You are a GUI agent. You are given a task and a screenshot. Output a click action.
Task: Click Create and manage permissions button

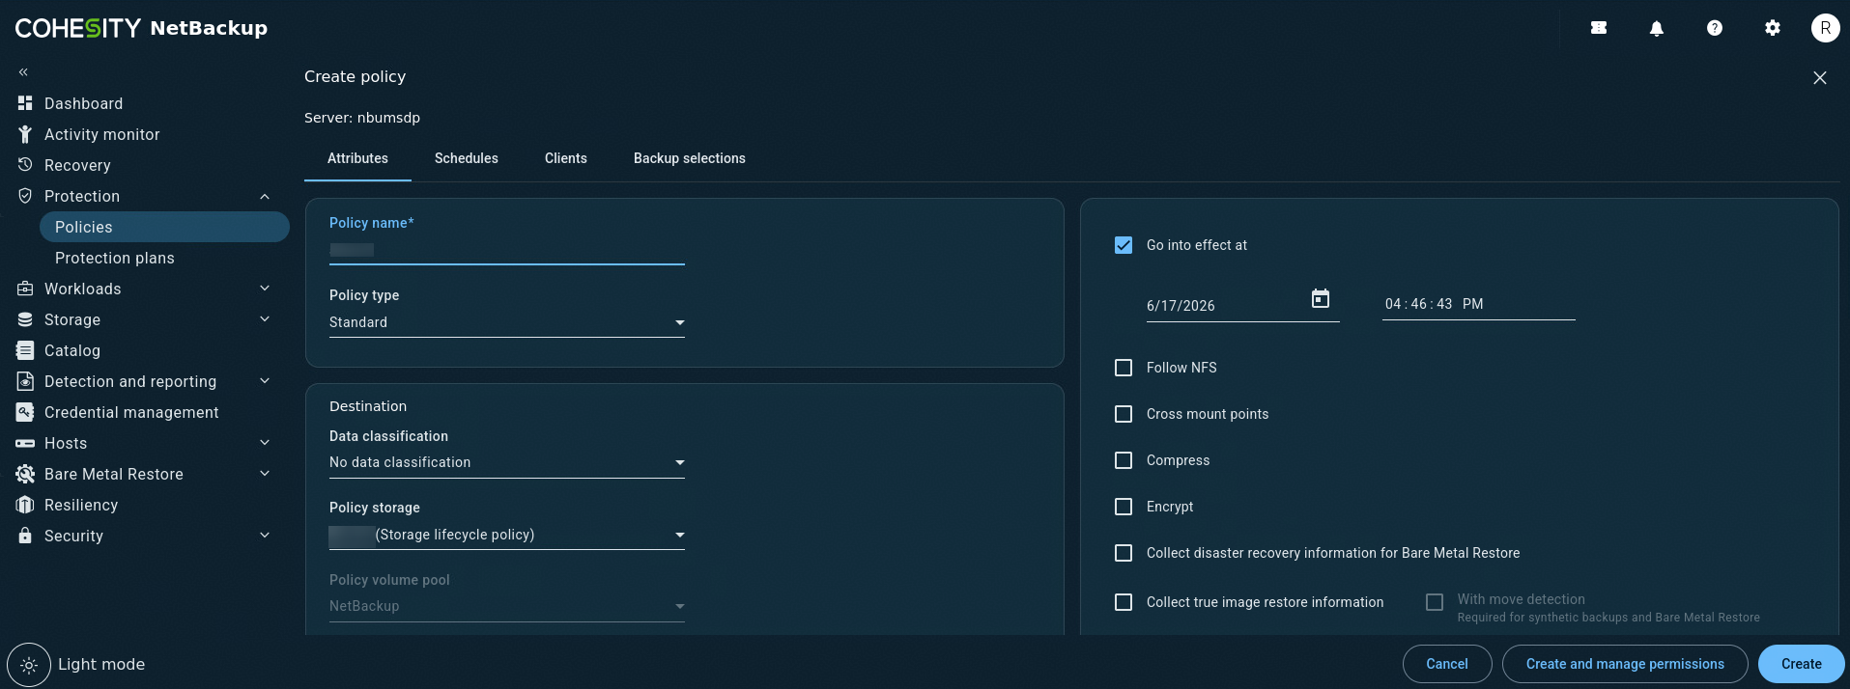coord(1625,664)
